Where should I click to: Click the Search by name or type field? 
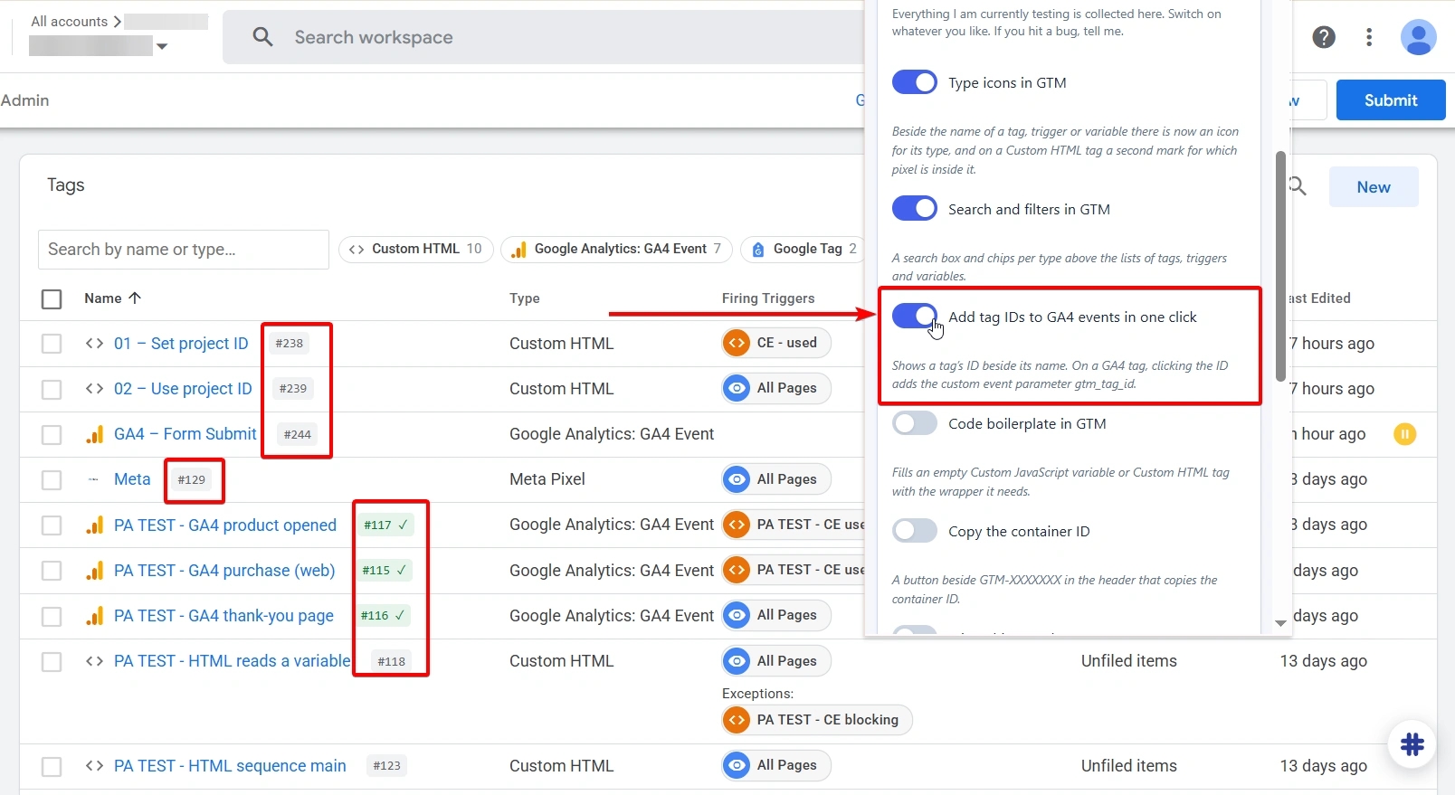(184, 250)
